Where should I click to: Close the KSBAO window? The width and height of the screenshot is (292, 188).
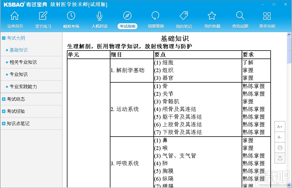285,4
